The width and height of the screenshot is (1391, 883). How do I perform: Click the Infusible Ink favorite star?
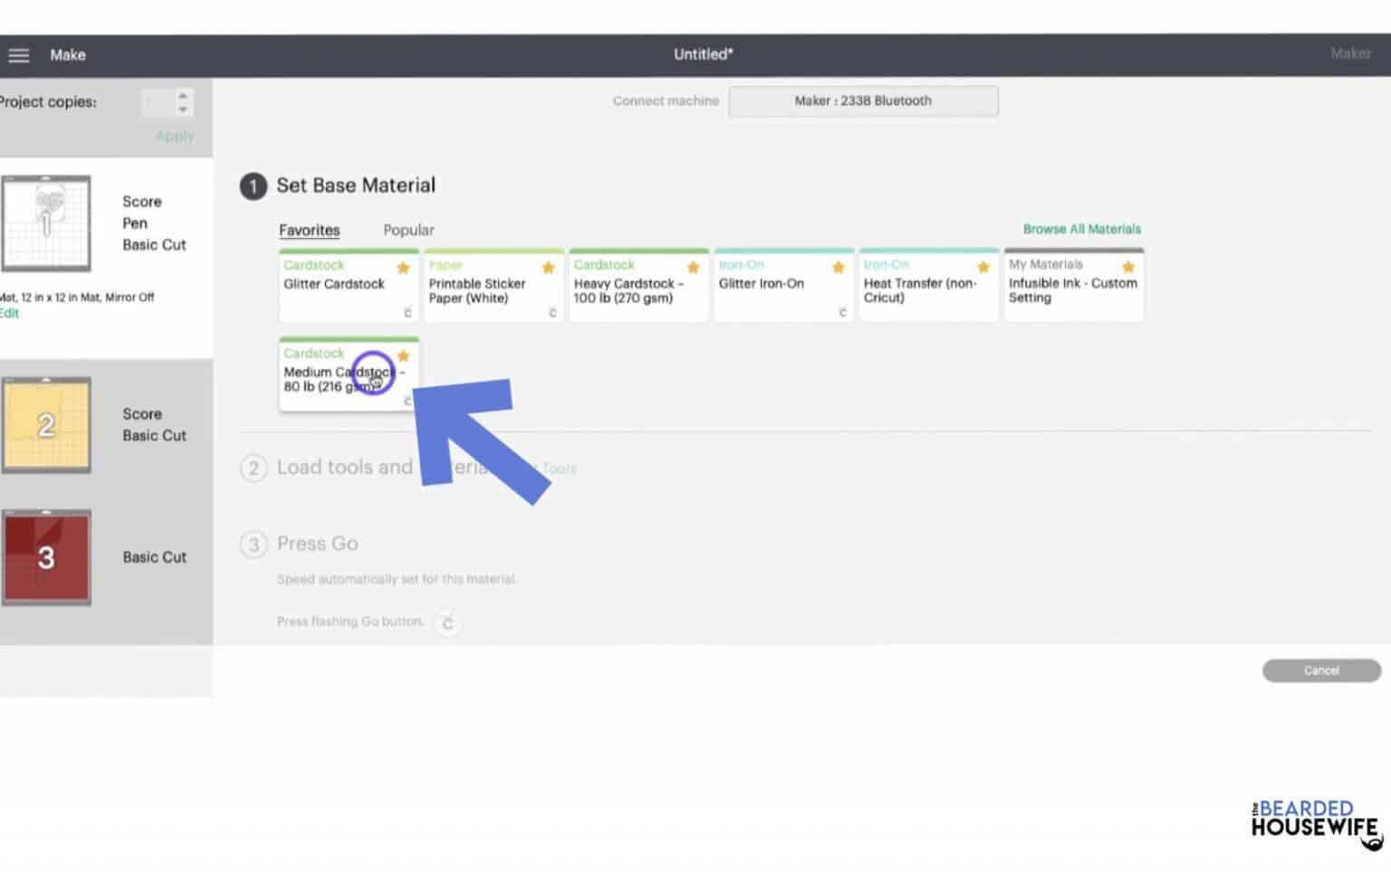(1128, 268)
